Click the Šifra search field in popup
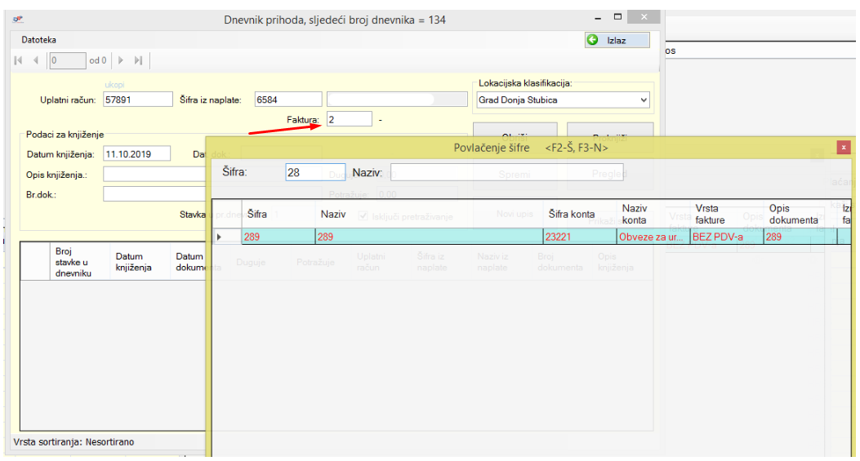This screenshot has height=461, width=860. [x=315, y=173]
